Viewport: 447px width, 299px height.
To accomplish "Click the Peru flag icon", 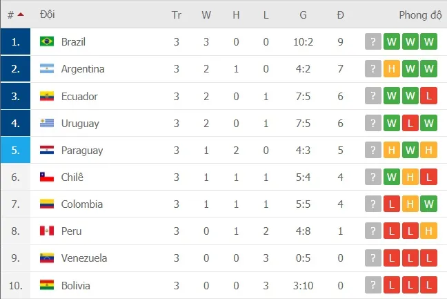I will coord(47,231).
